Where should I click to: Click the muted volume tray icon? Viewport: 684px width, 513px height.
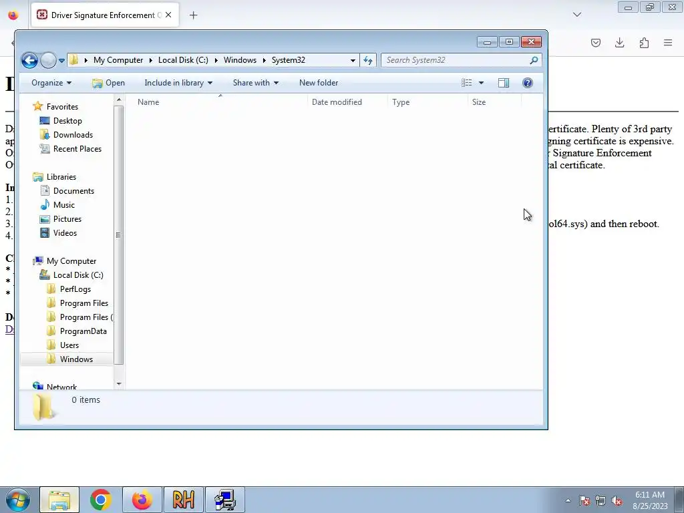click(617, 501)
